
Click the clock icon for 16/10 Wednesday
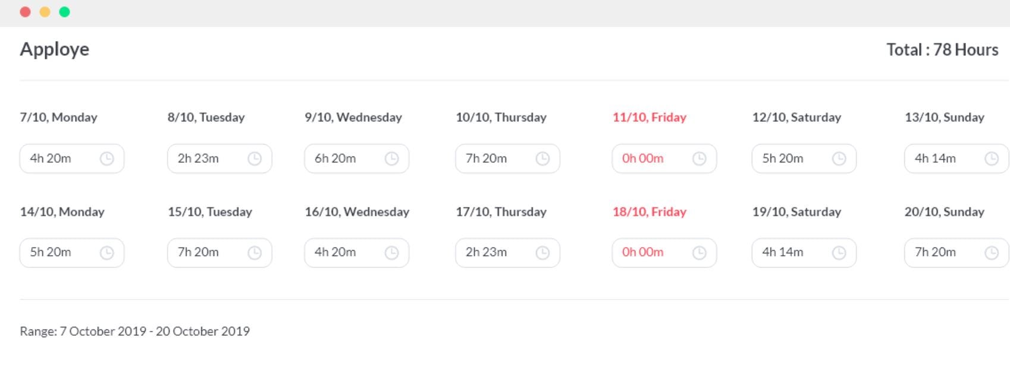[x=391, y=253]
